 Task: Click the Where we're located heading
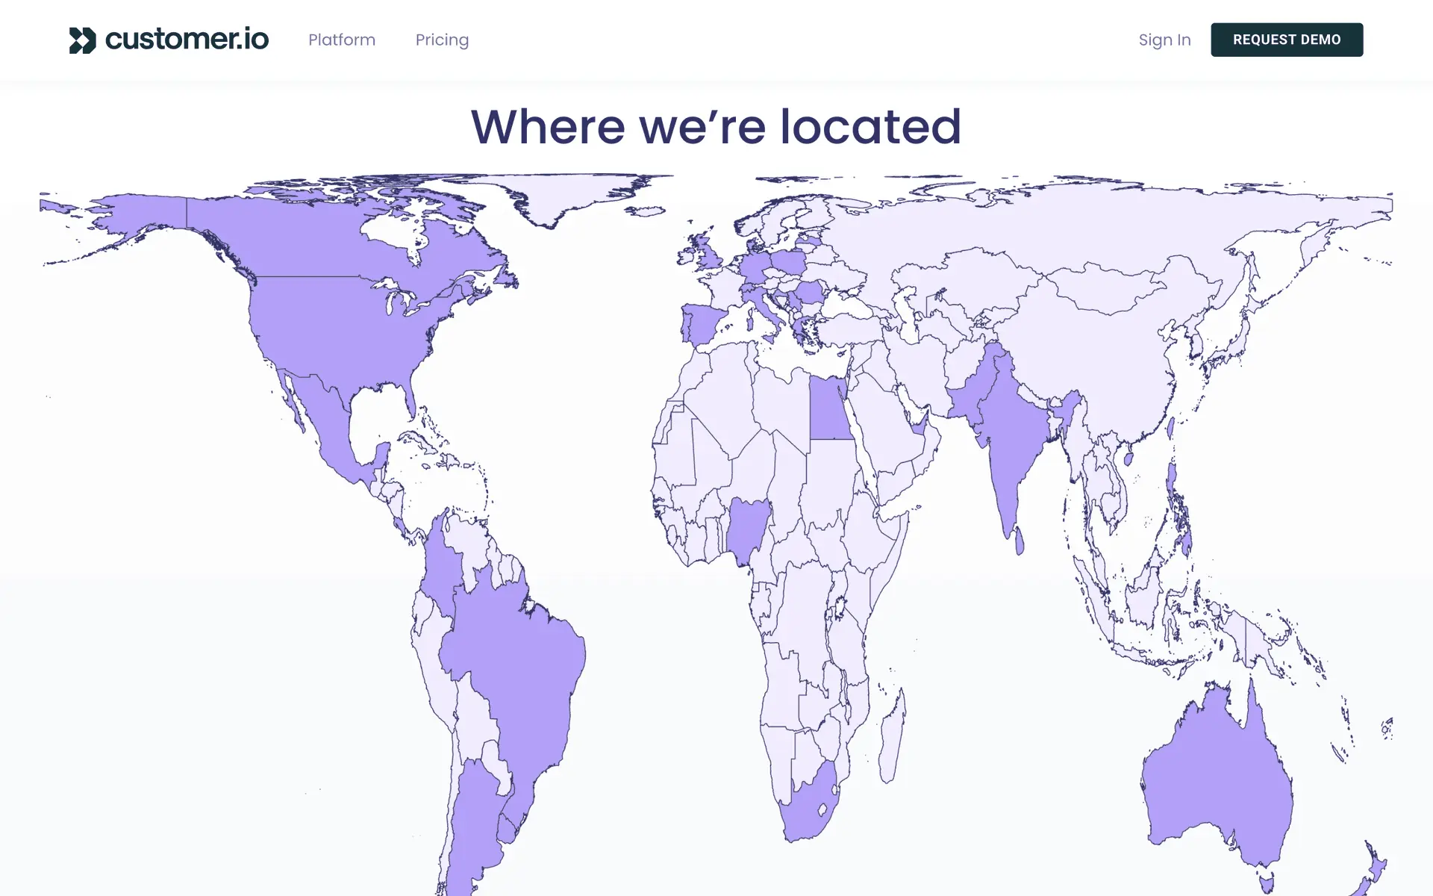(716, 126)
